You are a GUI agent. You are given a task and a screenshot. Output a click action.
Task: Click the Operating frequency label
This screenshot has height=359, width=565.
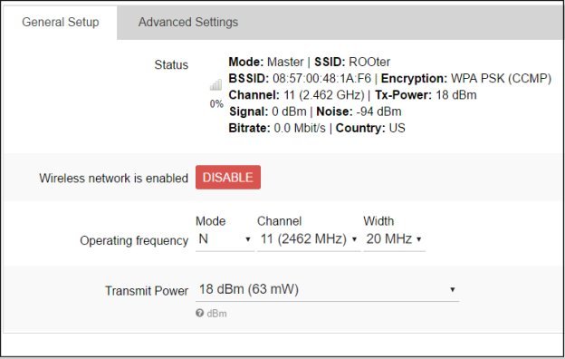click(x=134, y=240)
